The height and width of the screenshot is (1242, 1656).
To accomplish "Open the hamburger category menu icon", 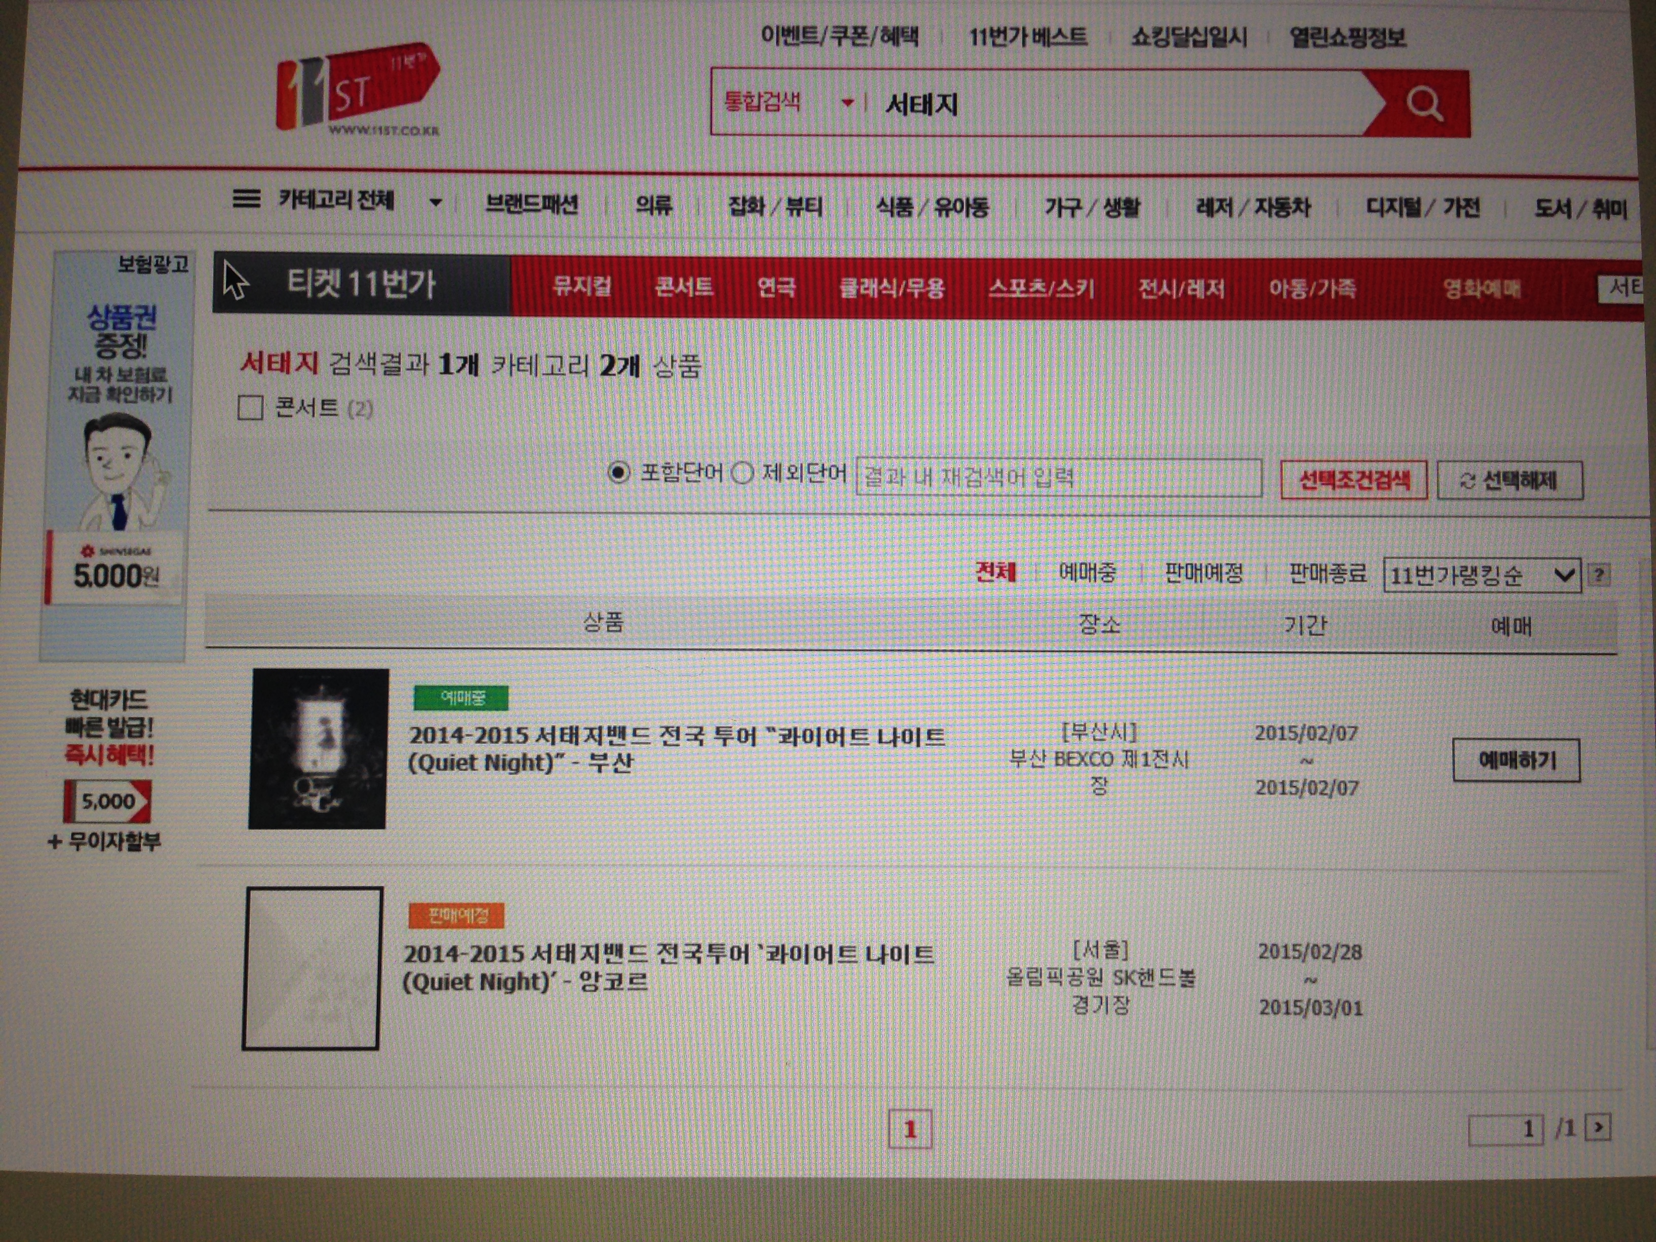I will (246, 199).
